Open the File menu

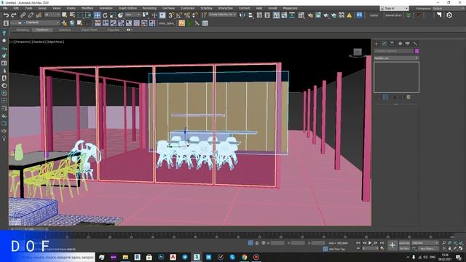[5, 8]
